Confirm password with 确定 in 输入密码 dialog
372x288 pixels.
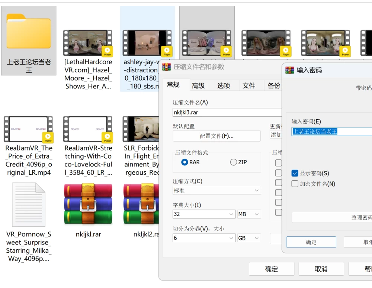(x=311, y=242)
